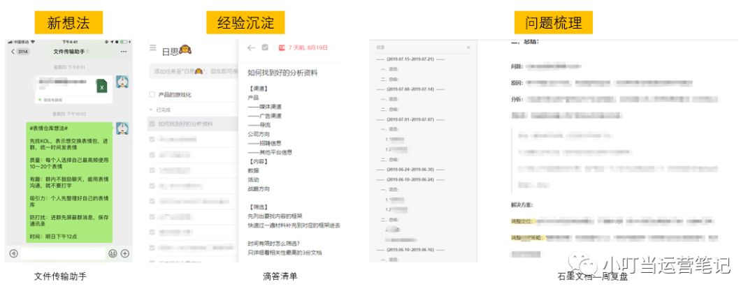Open the hamburger menu next to 日思
Screen dimensions: 755x298
(x=152, y=47)
